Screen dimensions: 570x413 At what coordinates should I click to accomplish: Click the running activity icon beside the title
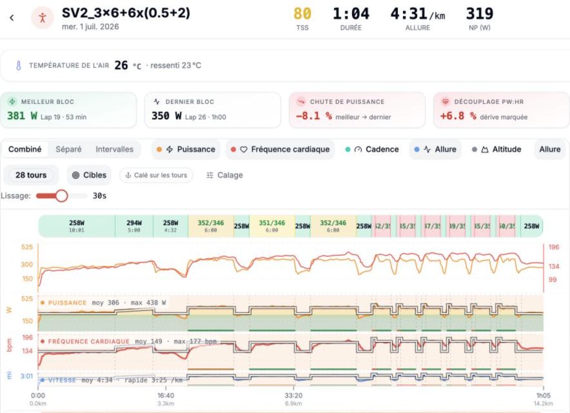43,17
